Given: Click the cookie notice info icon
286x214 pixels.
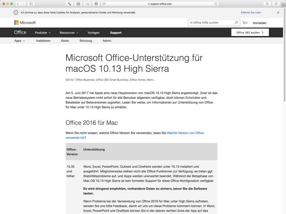Looking at the screenshot, I should [16, 13].
